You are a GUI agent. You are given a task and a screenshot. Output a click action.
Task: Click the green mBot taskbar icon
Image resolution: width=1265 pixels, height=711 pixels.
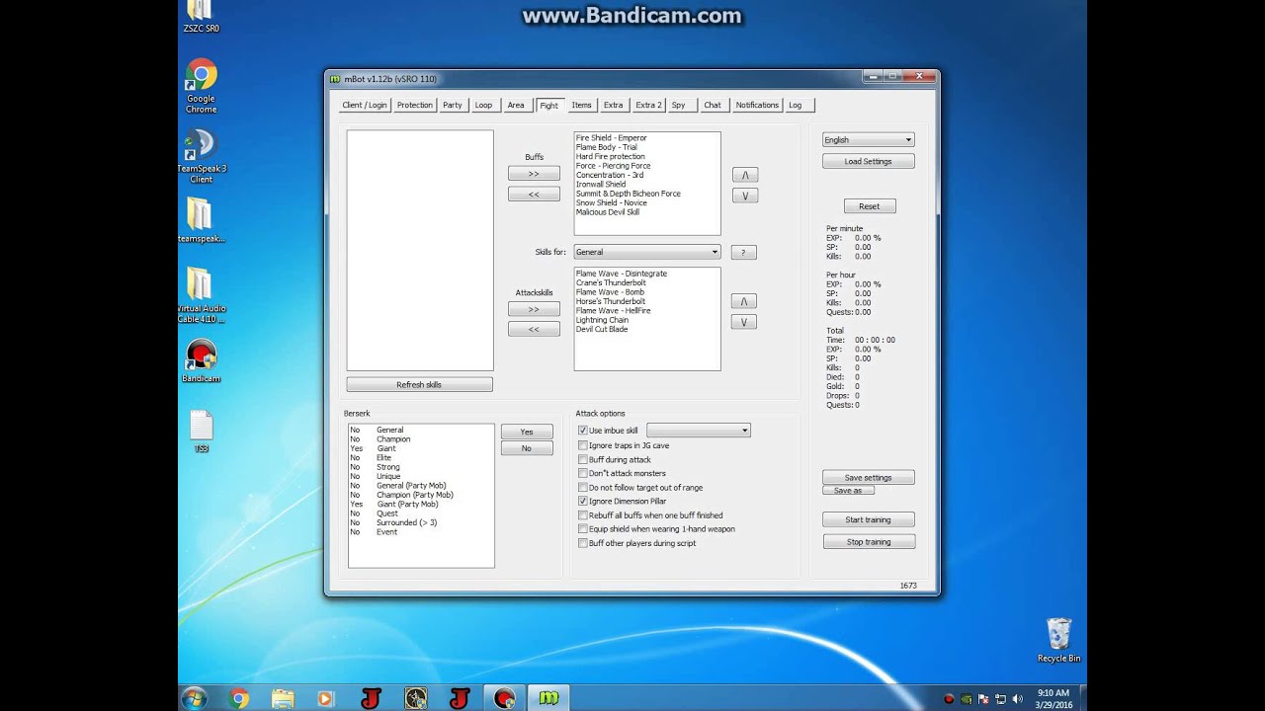click(x=548, y=698)
